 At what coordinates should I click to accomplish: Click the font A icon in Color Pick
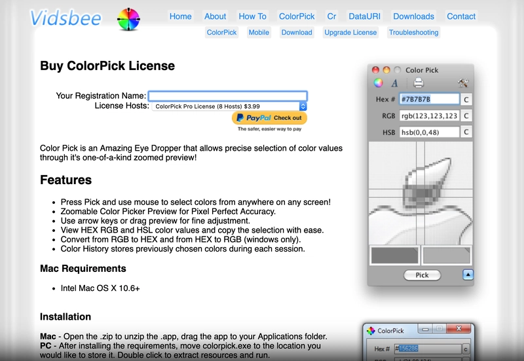[395, 83]
